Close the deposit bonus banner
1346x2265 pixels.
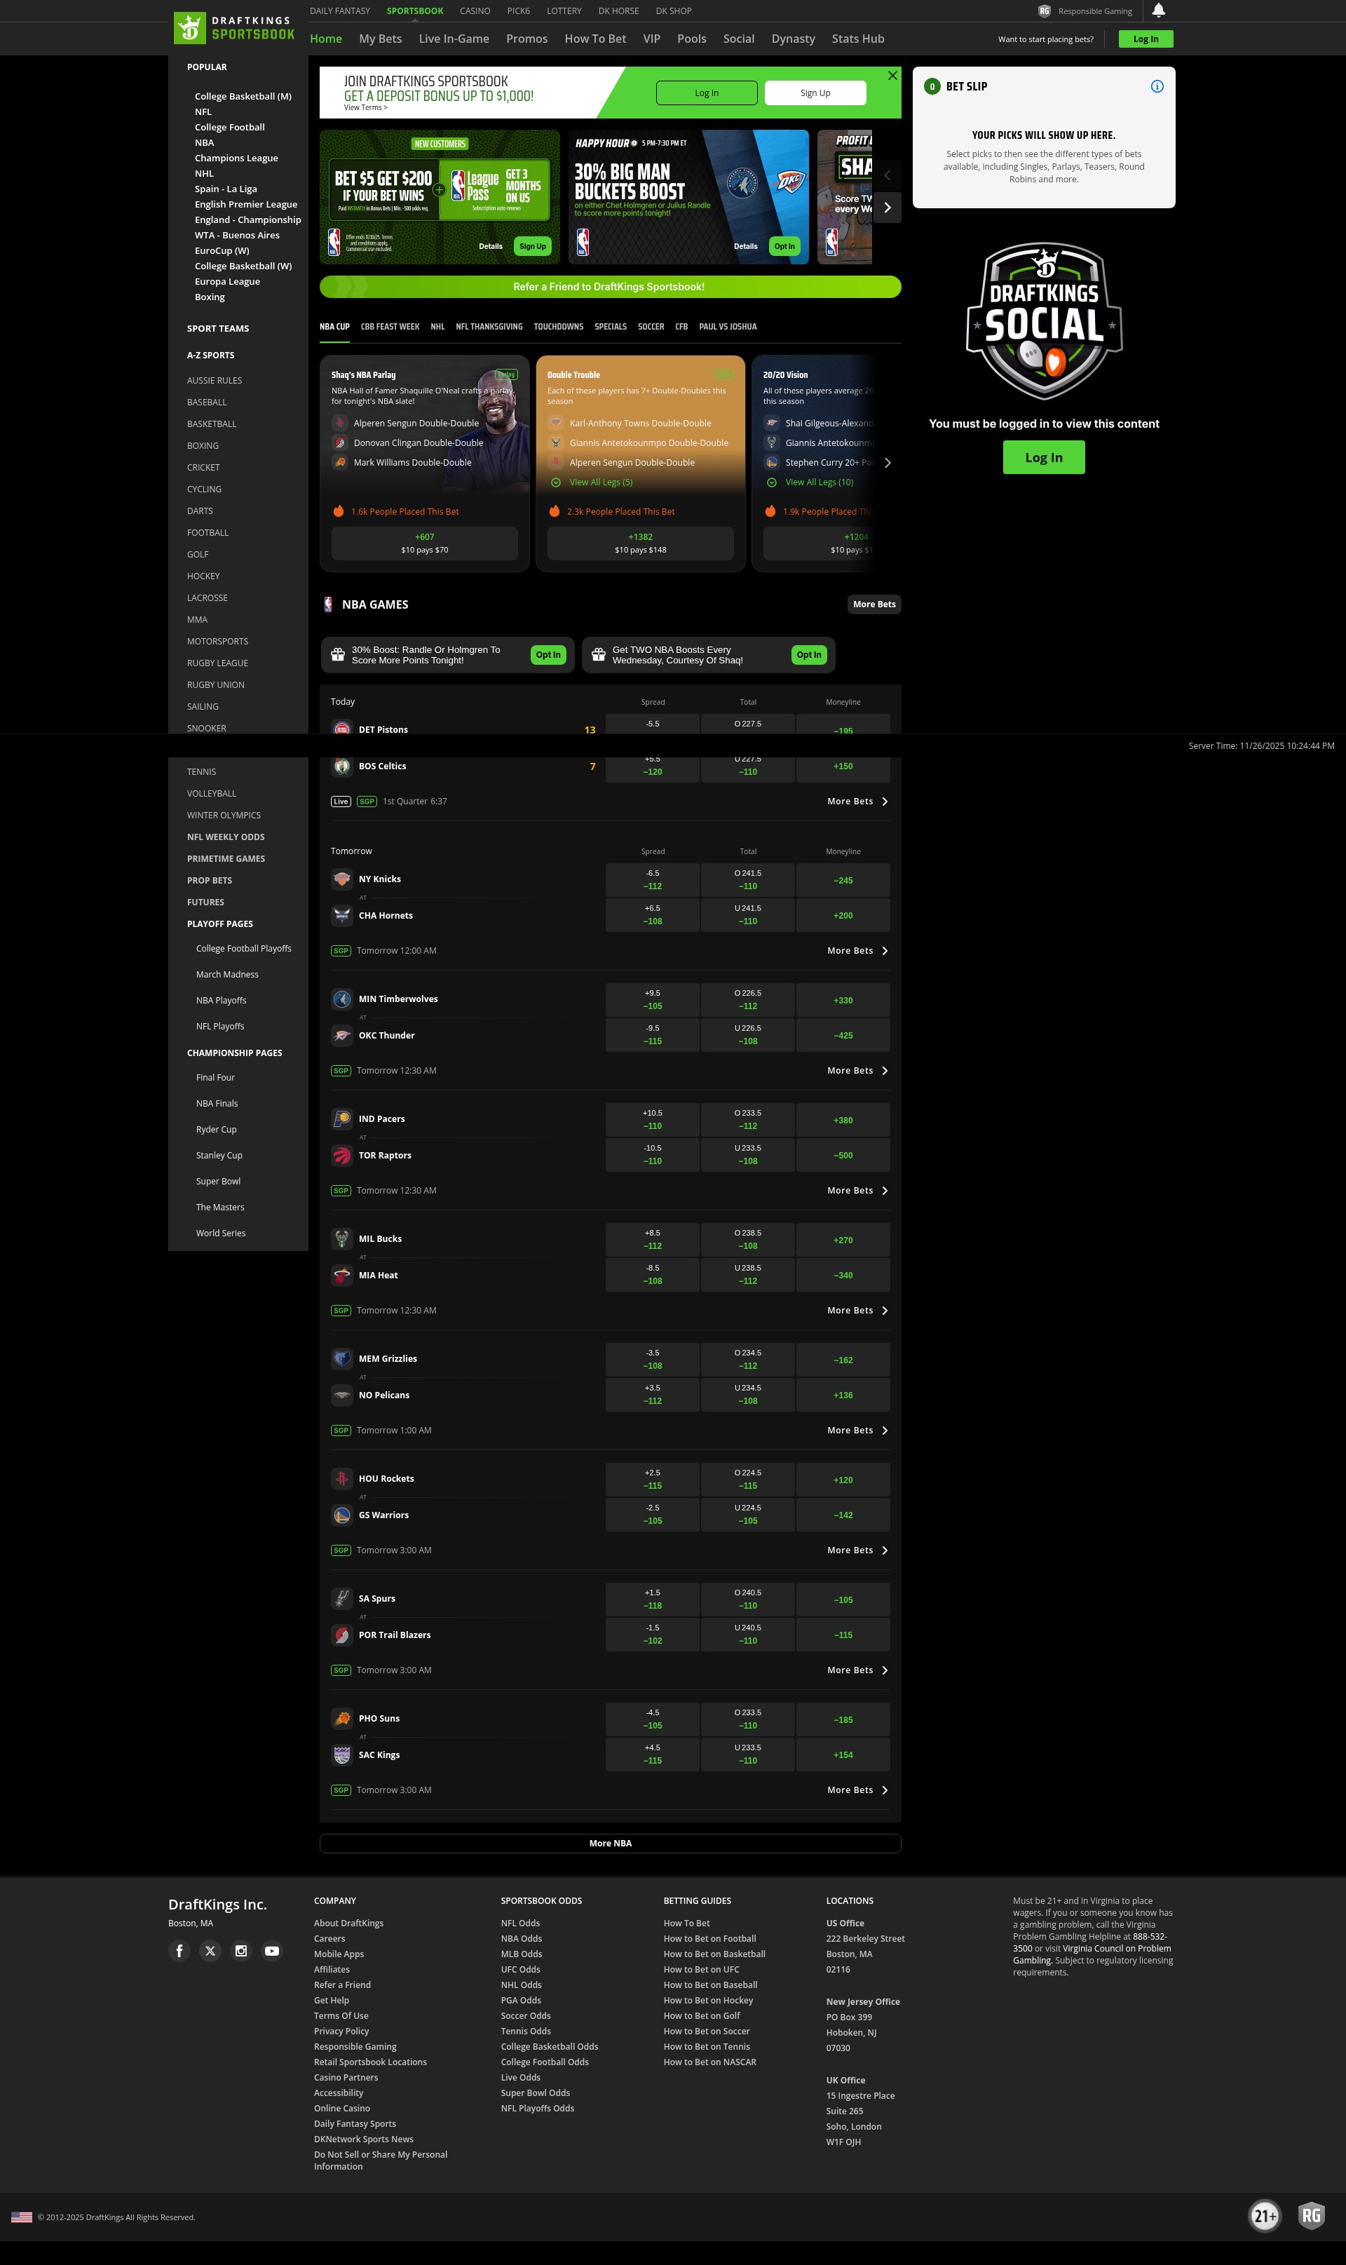(892, 75)
